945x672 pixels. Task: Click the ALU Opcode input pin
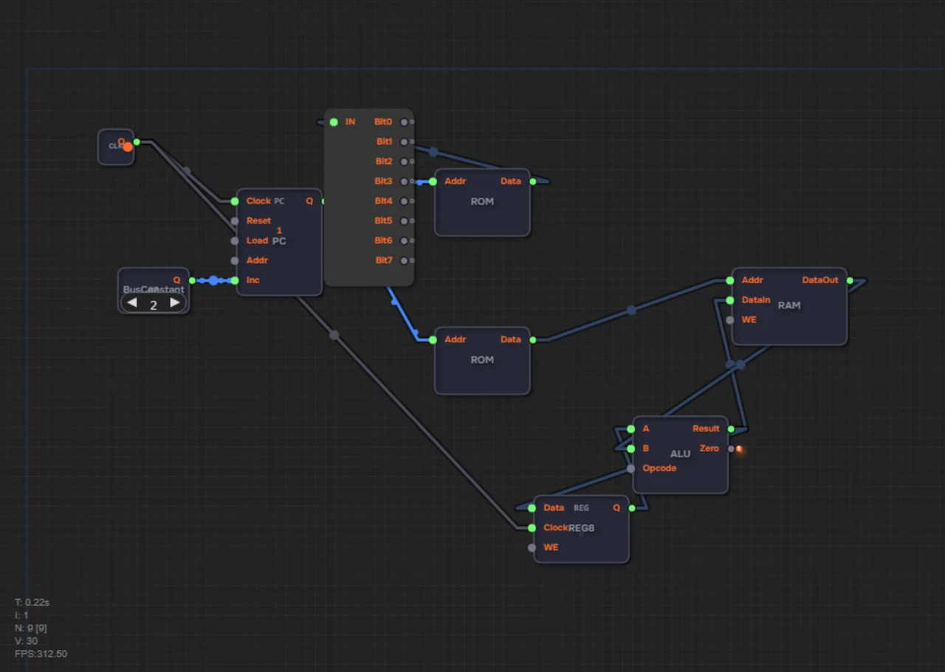point(630,468)
